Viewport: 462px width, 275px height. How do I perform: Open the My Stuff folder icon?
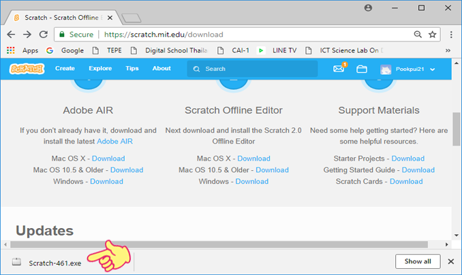pyautogui.click(x=362, y=69)
